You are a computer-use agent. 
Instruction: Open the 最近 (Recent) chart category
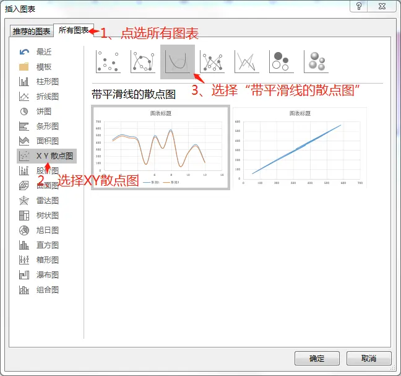pos(35,52)
